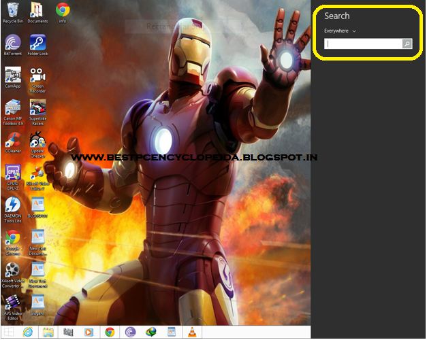The height and width of the screenshot is (340, 427).
Task: Click inside the Search text box
Action: click(363, 44)
